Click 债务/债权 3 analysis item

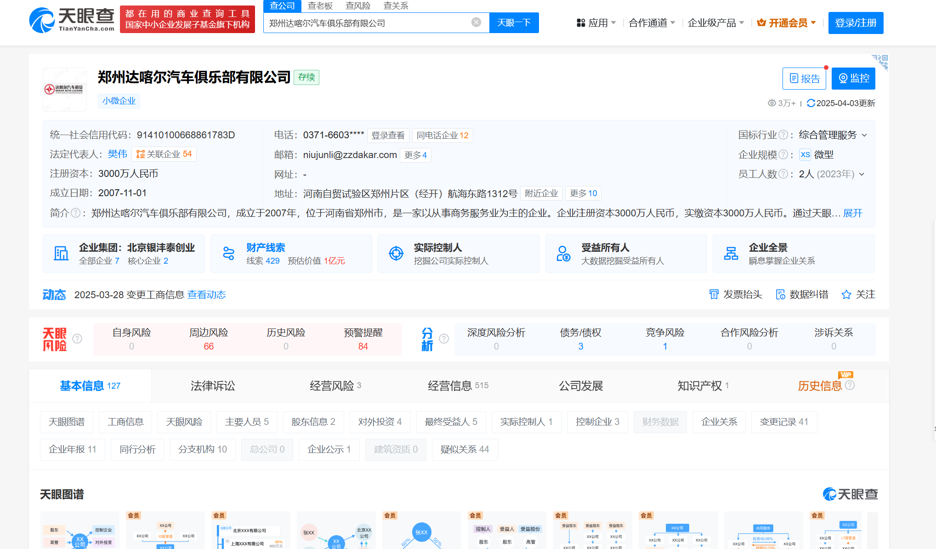click(x=581, y=339)
